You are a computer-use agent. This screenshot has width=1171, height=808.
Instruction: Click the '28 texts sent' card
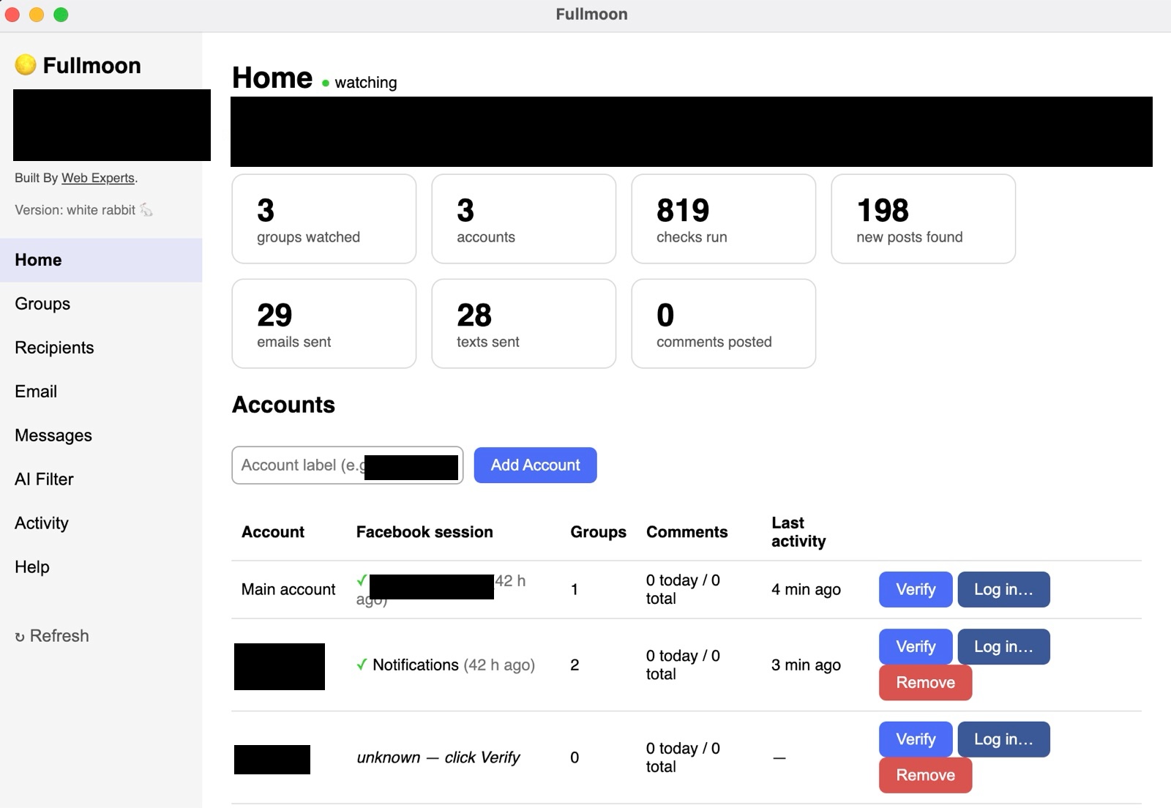click(x=524, y=323)
